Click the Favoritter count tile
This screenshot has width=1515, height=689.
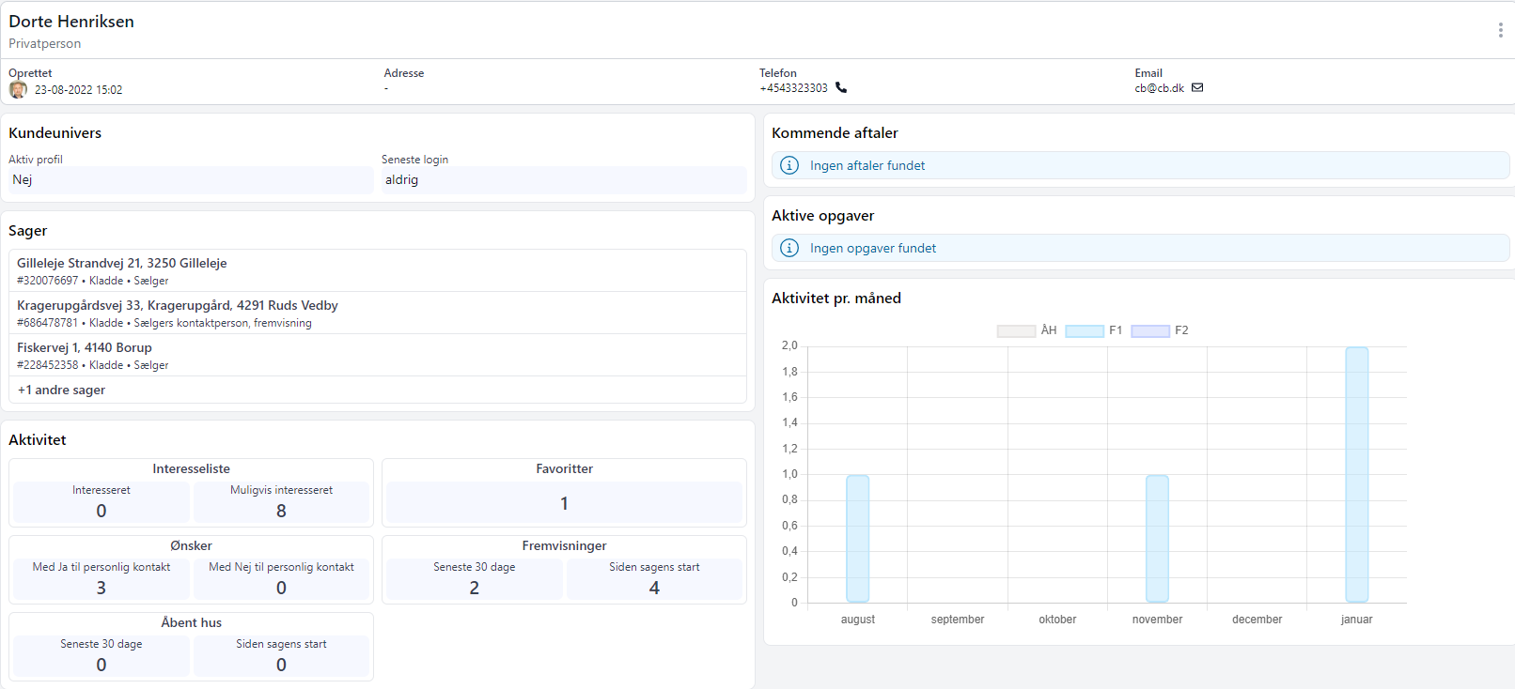coord(564,503)
